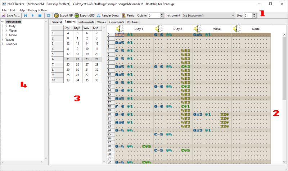
Task: Click the Save As toolbar button
Action: pos(11,15)
